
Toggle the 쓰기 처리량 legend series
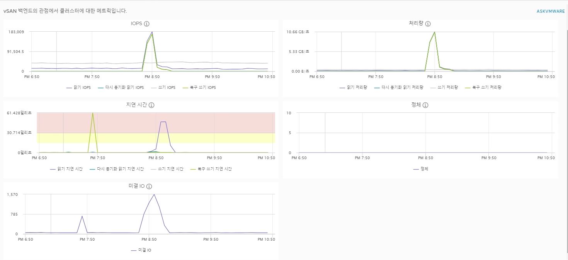coord(444,88)
